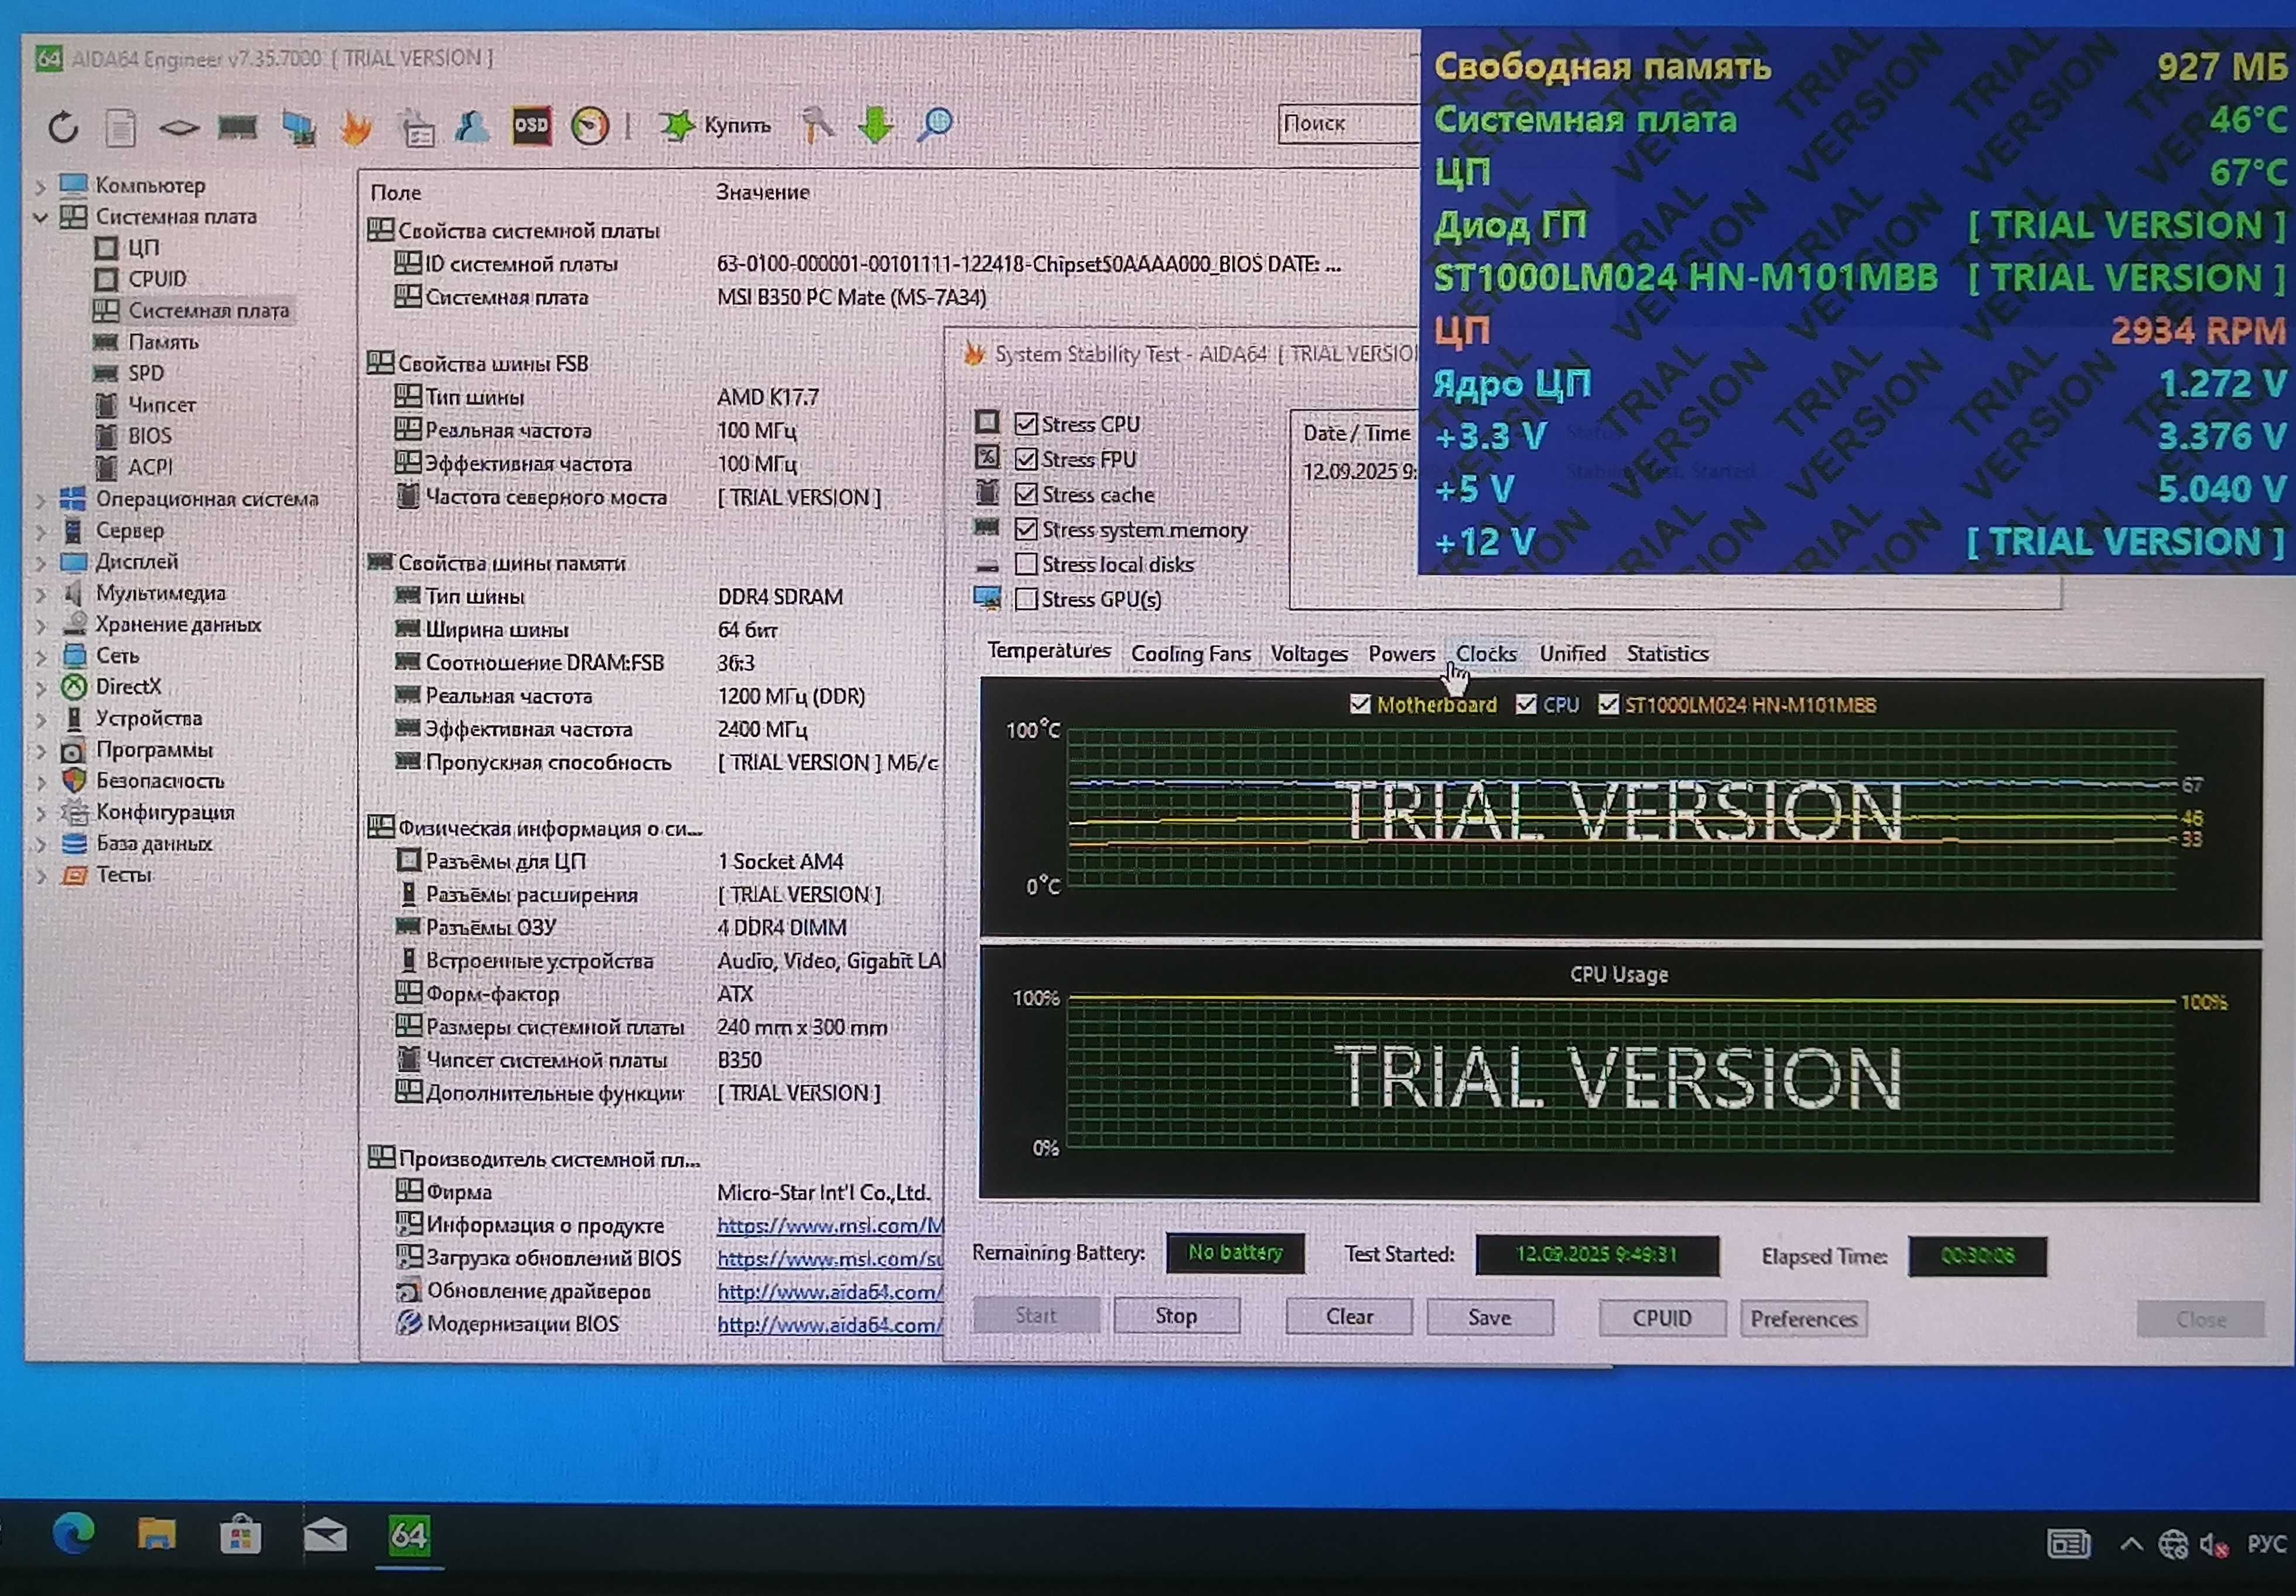Open the Обновление драйверов aida64 link

pos(829,1292)
